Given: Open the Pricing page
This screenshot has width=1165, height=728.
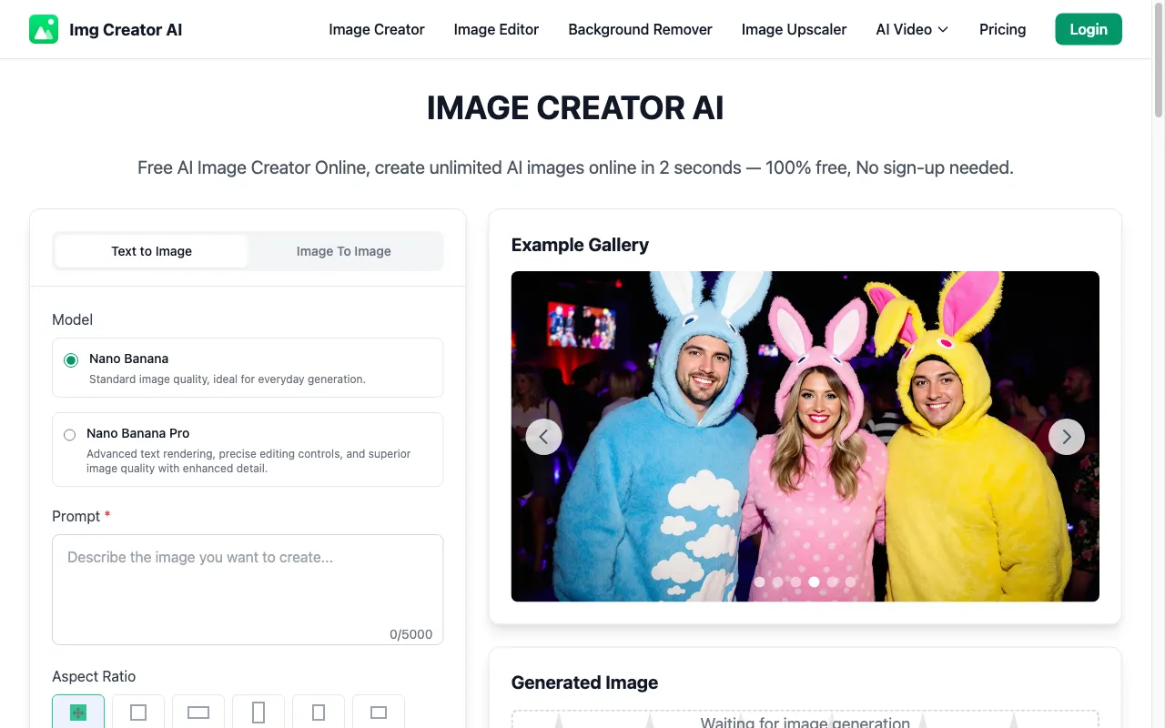Looking at the screenshot, I should click(1002, 29).
